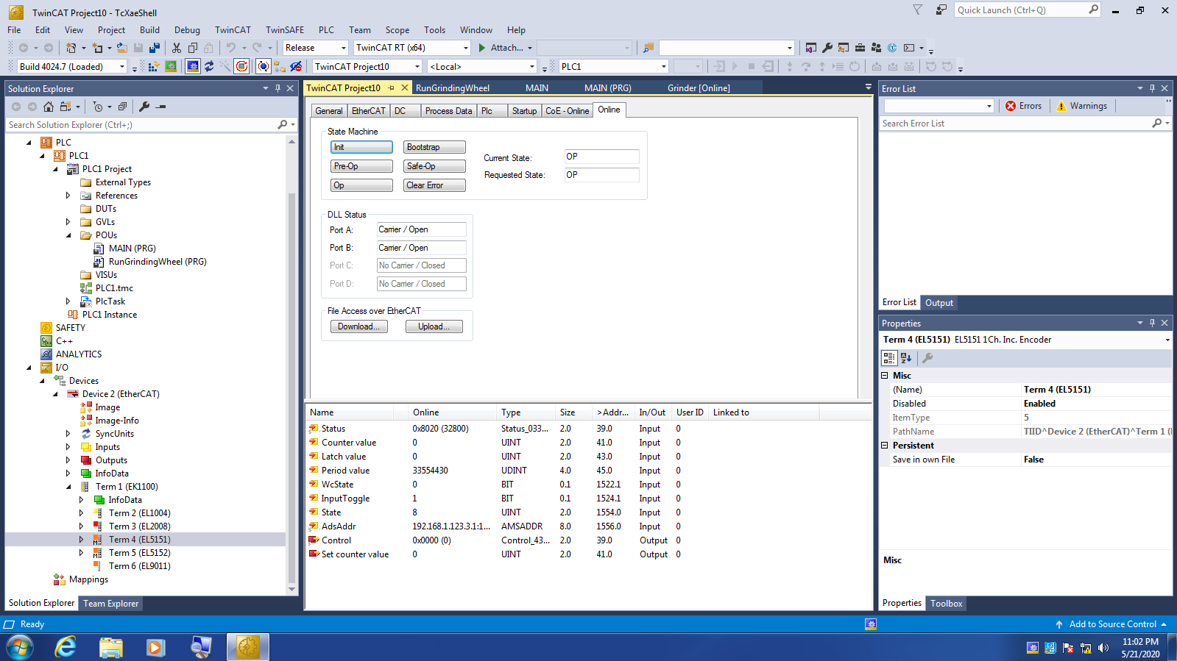Click the Properties wrench icon in main toolbar
The width and height of the screenshot is (1177, 661).
[x=827, y=48]
